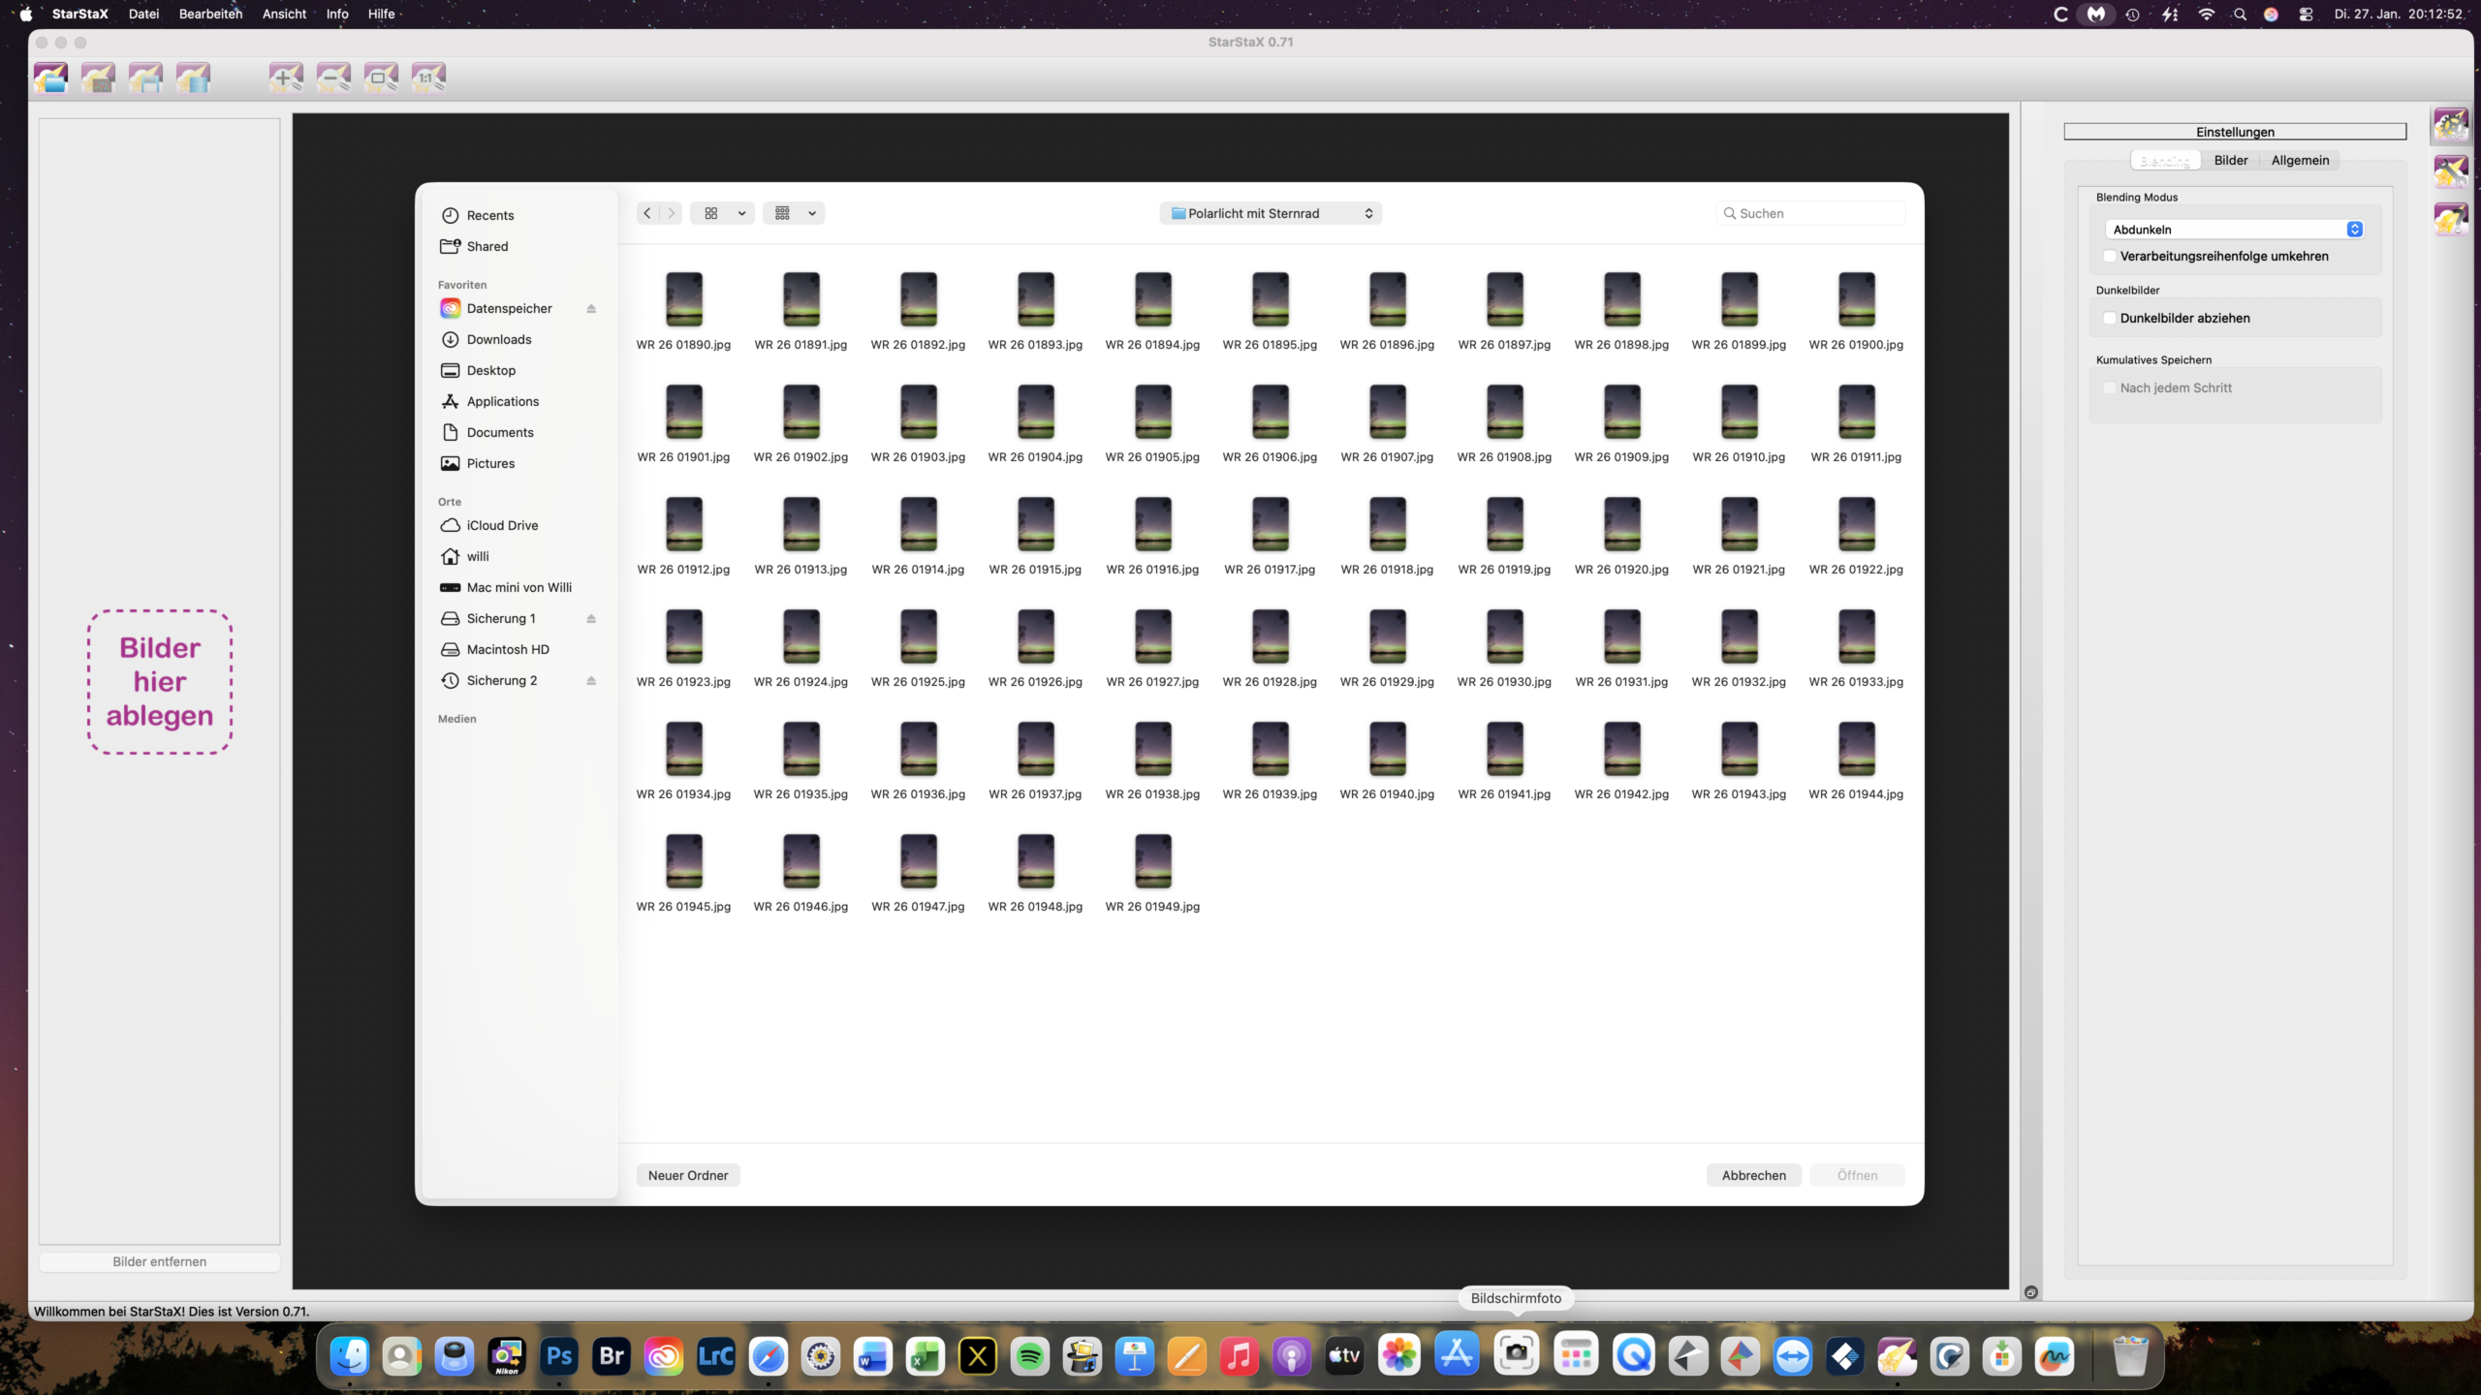
Task: Open the Abdunkeln blending mode dropdown
Action: (x=2237, y=230)
